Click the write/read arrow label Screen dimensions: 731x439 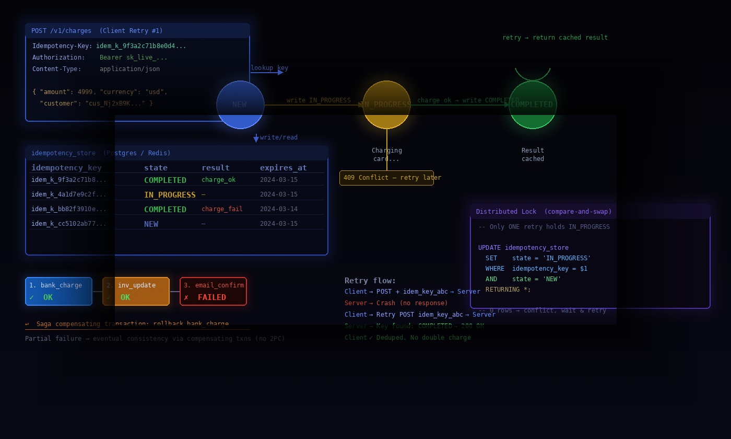279,137
